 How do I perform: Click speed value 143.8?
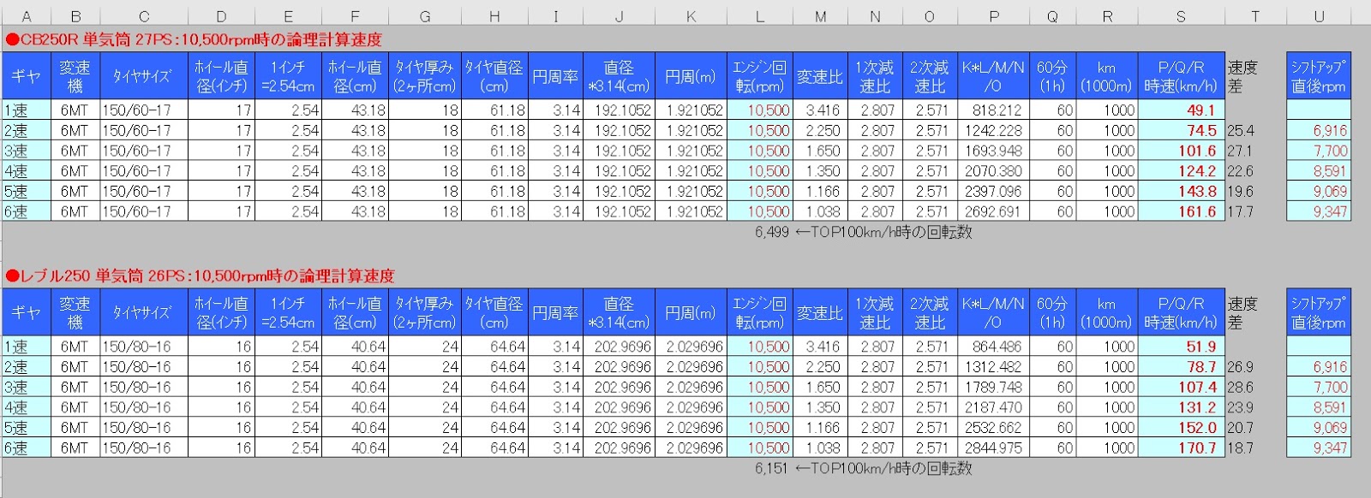pos(1181,192)
